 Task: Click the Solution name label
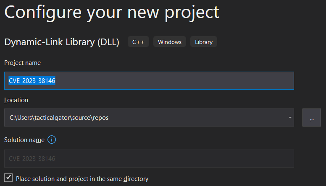[x=24, y=140]
